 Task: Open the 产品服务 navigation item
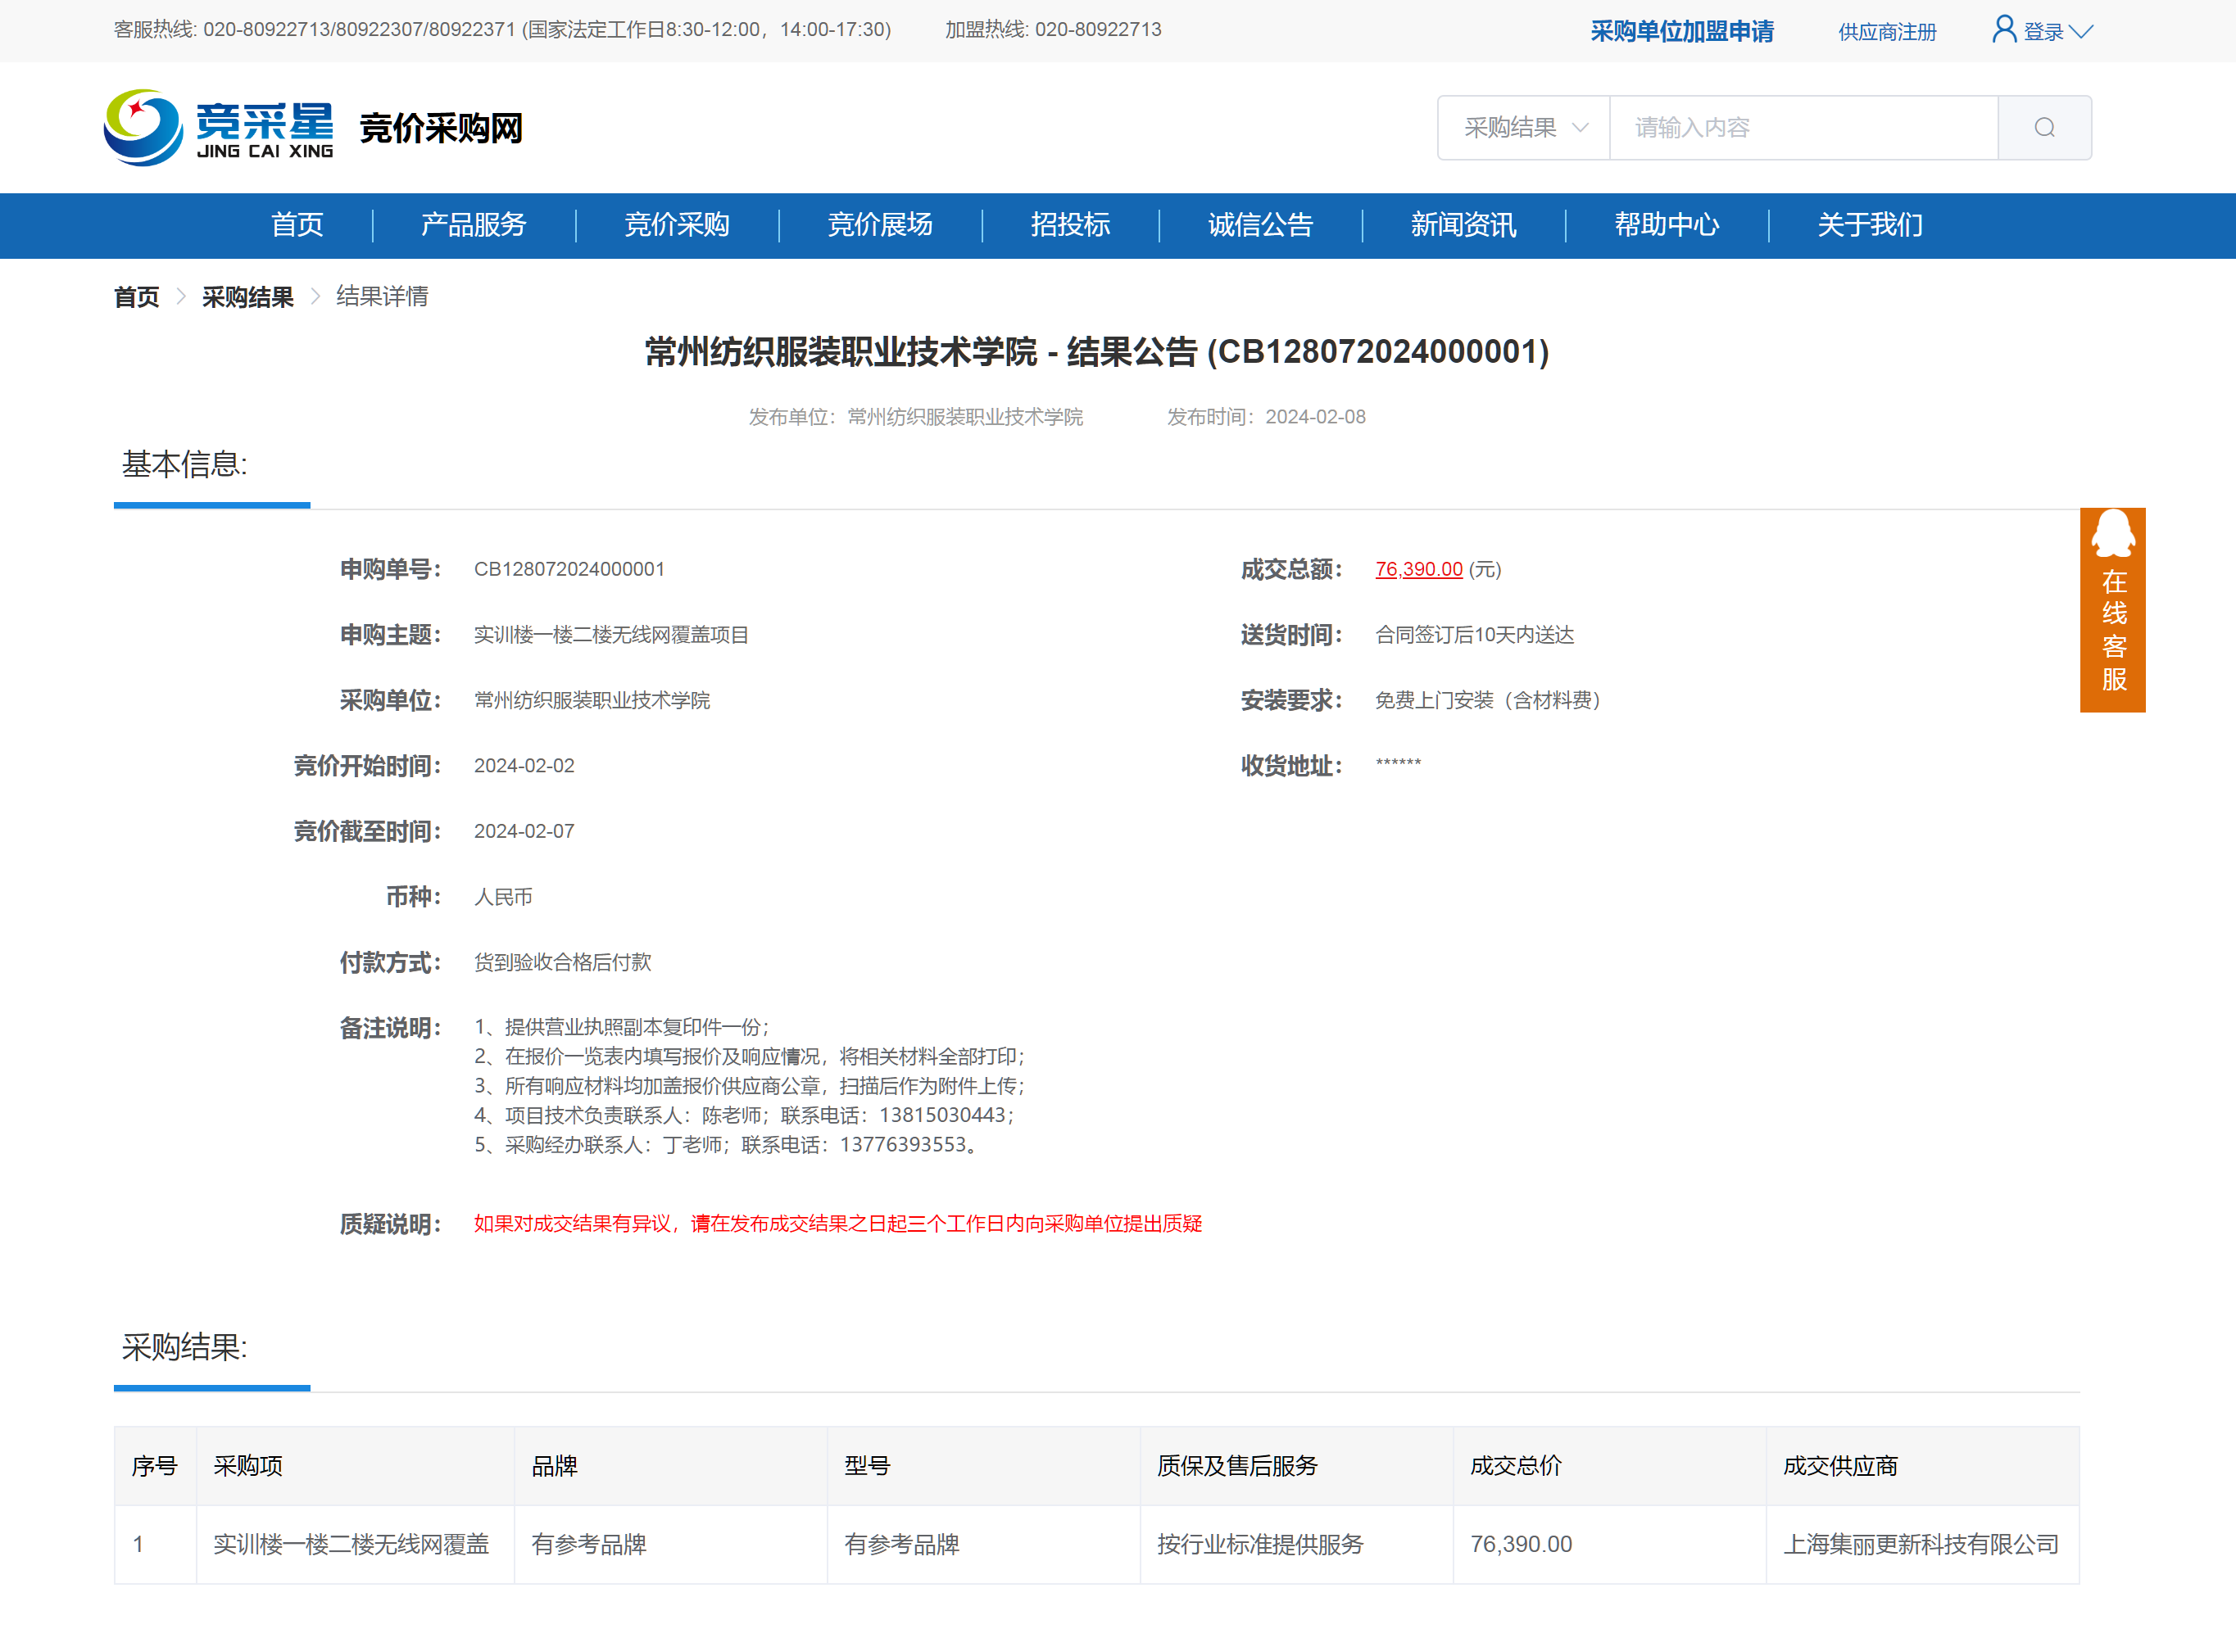tap(473, 225)
